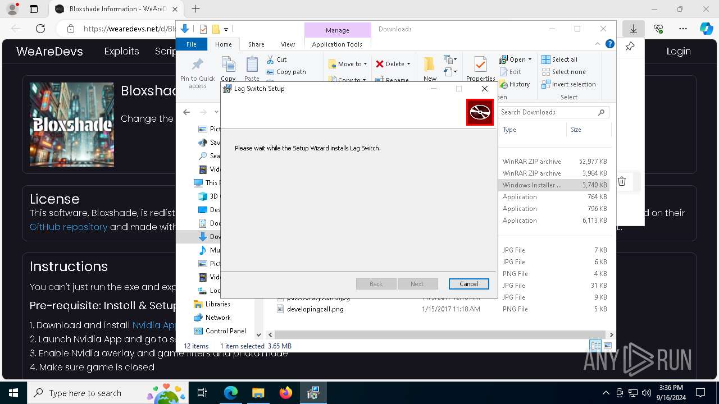
Task: Switch to the Share ribbon tab
Action: [256, 44]
